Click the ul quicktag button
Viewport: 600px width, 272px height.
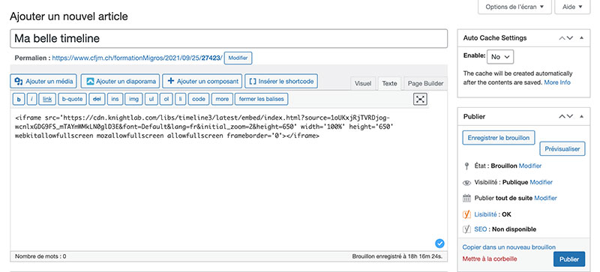(x=151, y=99)
